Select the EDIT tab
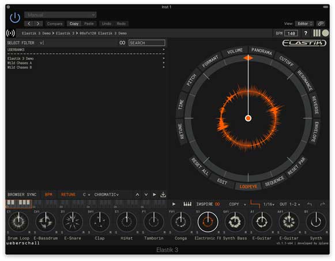Image resolution: width=335 pixels, height=261 pixels. point(222,182)
